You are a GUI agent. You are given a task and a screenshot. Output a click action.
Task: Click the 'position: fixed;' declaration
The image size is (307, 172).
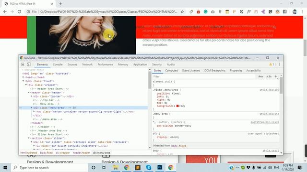169,94
